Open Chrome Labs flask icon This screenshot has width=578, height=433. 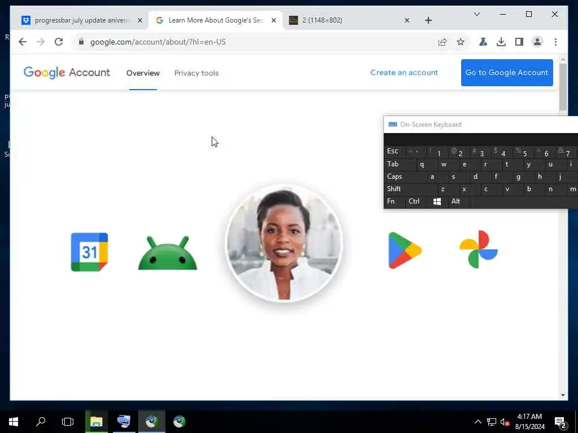coord(483,42)
